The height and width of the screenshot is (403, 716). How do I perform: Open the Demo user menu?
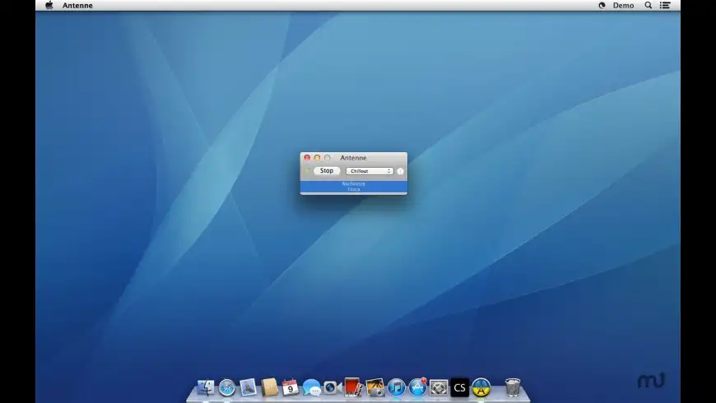623,6
